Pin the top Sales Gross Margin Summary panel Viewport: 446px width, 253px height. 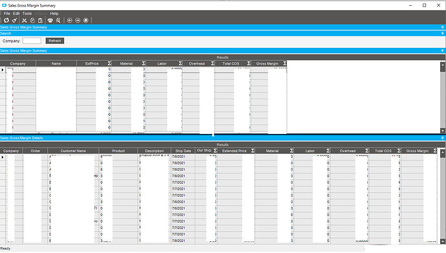[x=442, y=27]
